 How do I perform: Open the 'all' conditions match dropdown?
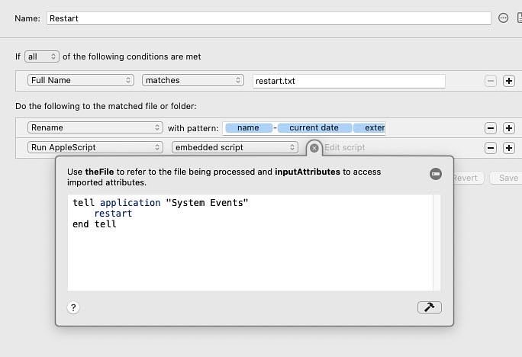pos(42,56)
